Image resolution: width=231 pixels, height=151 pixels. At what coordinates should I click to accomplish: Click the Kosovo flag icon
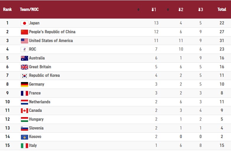pos(25,137)
